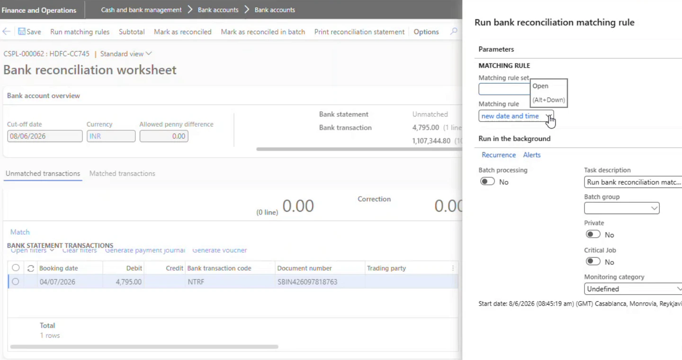Image resolution: width=682 pixels, height=360 pixels.
Task: Open the Matching rule dropdown arrow
Action: 548,116
